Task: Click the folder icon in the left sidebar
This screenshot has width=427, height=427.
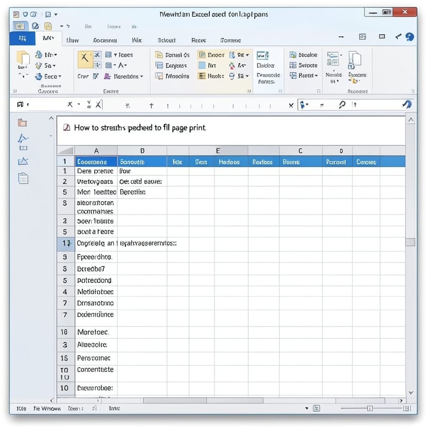Action: [23, 123]
